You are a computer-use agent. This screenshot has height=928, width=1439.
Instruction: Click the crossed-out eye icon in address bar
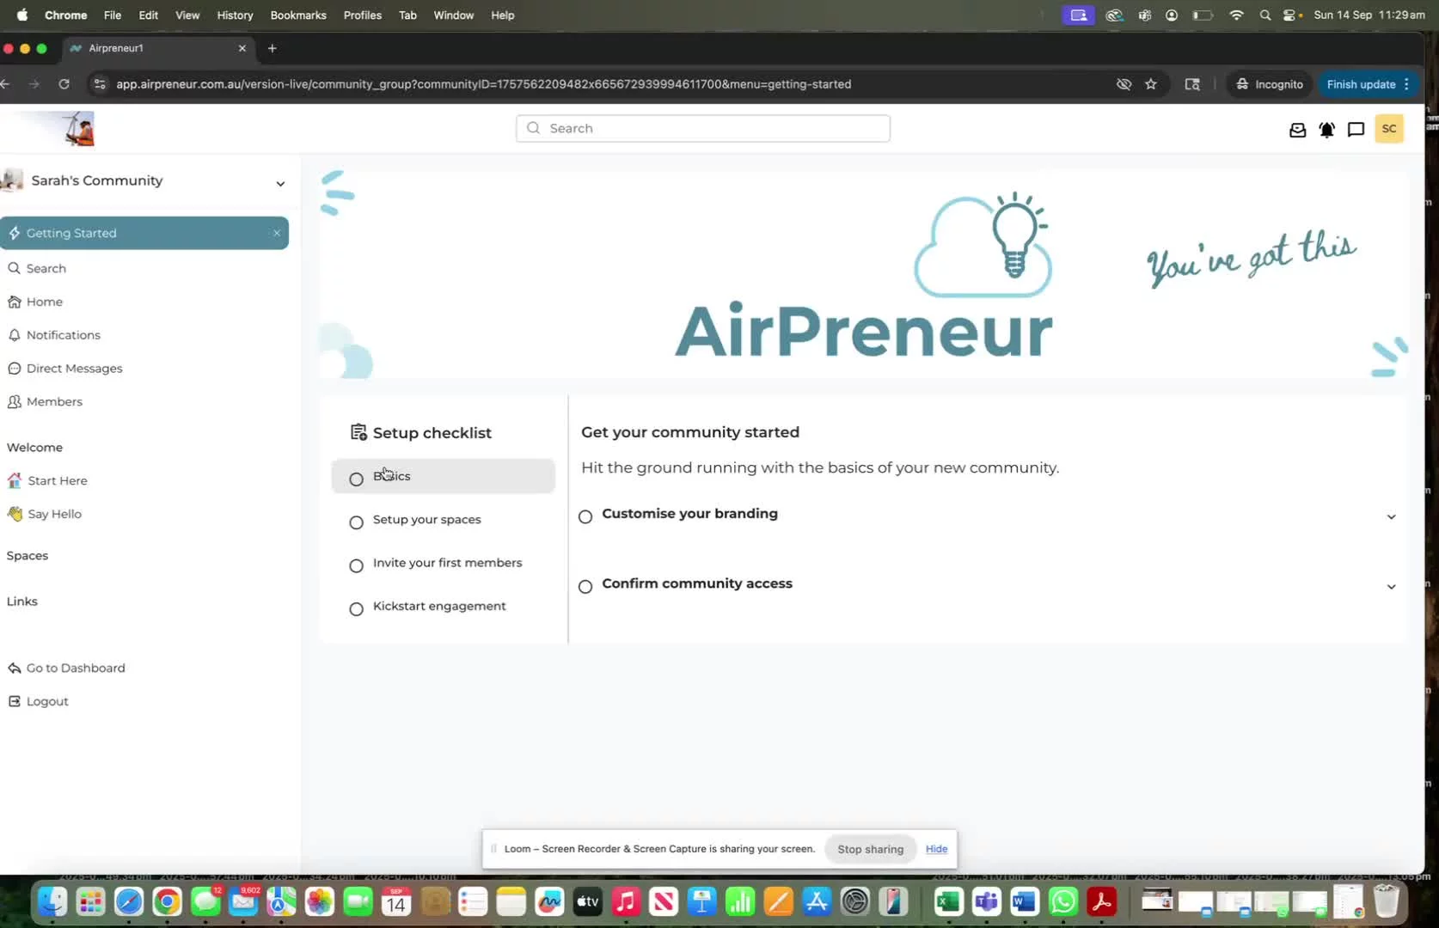[1124, 84]
